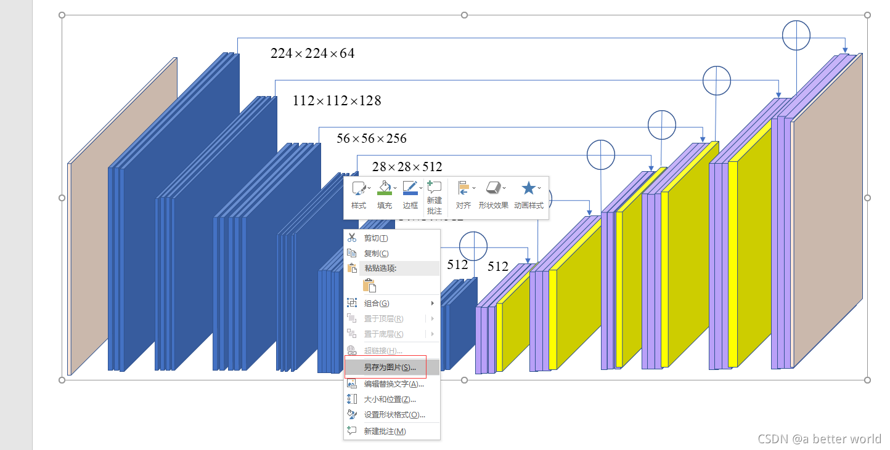The width and height of the screenshot is (890, 450).
Task: Open the 组合(G) submenu
Action: 391,303
